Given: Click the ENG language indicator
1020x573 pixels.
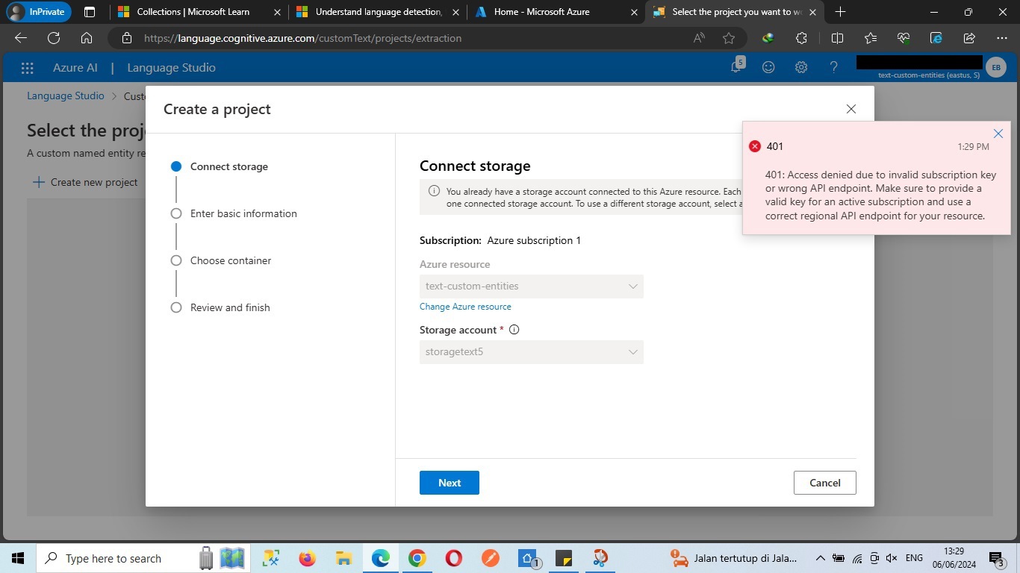Looking at the screenshot, I should point(914,558).
